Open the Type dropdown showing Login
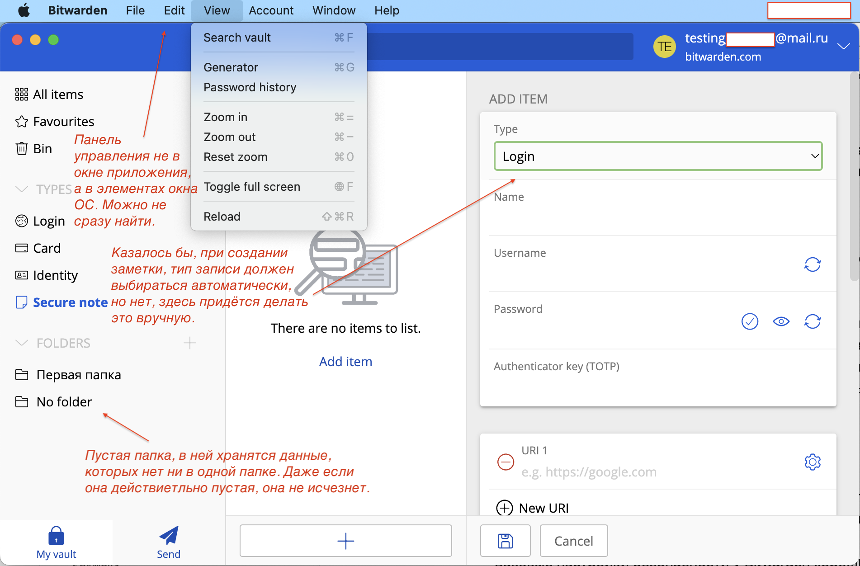 (x=658, y=156)
